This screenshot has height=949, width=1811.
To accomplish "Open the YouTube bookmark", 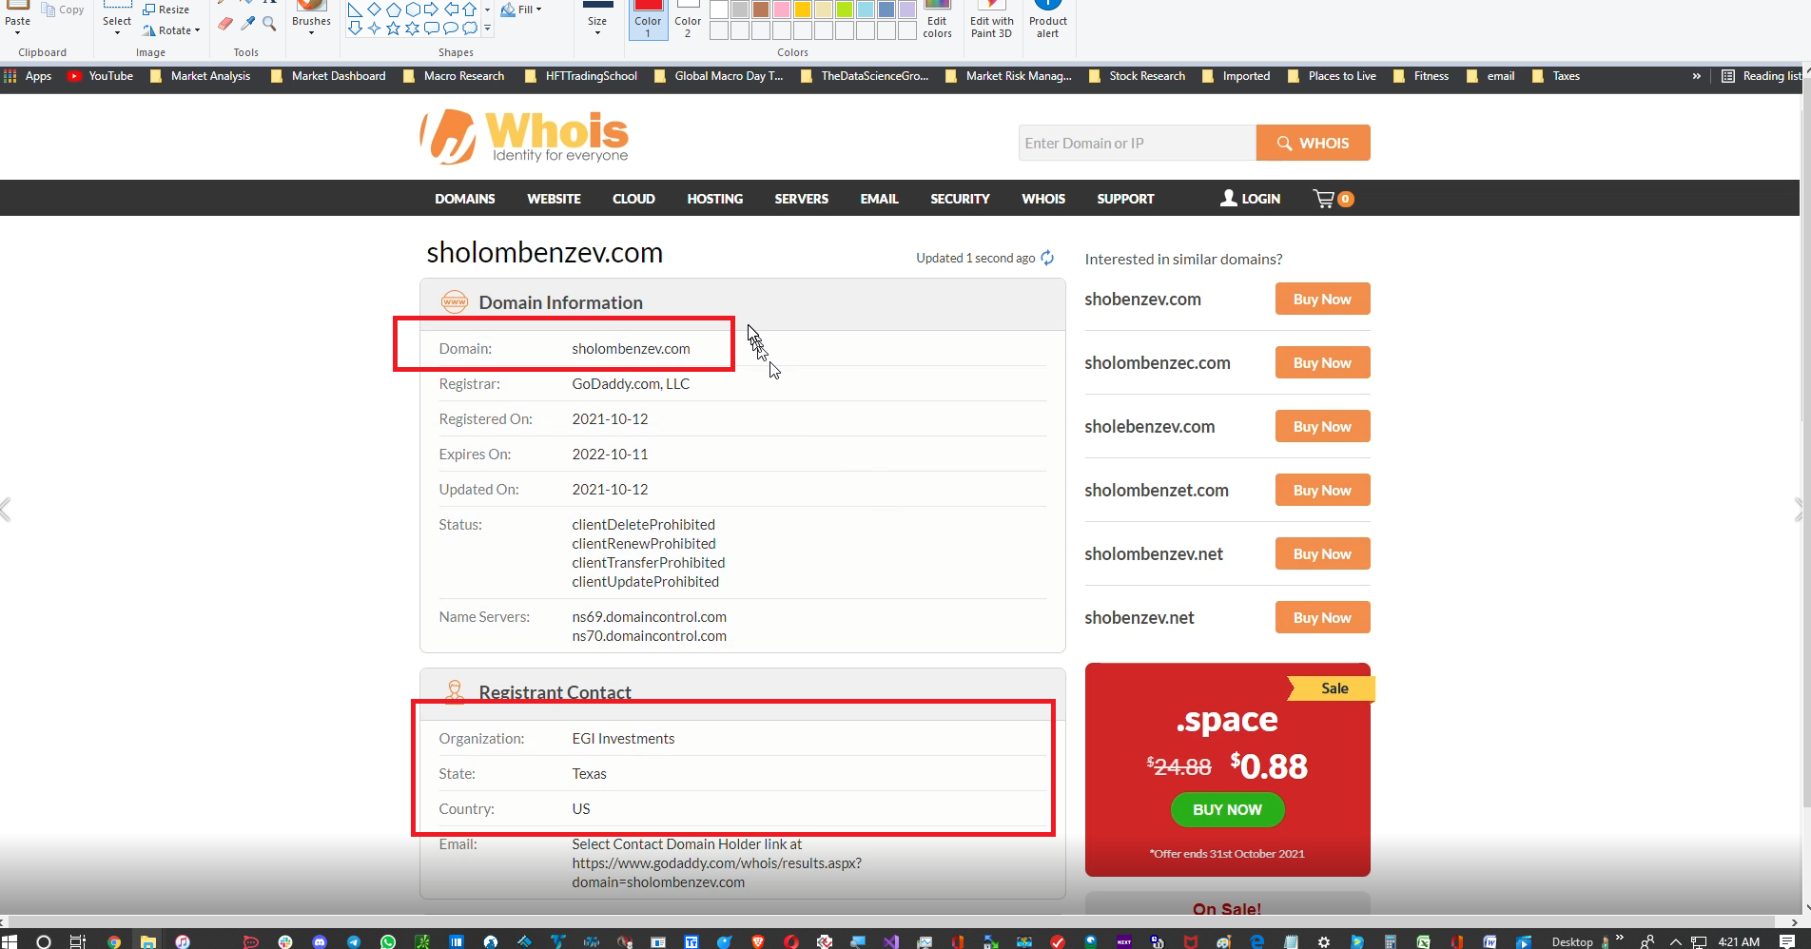I will click(101, 76).
